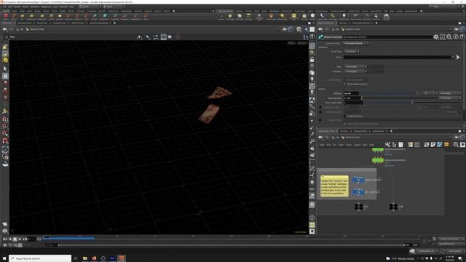Click the Camera tool on the lights shelf
This screenshot has width=466, height=262.
[x=221, y=16]
